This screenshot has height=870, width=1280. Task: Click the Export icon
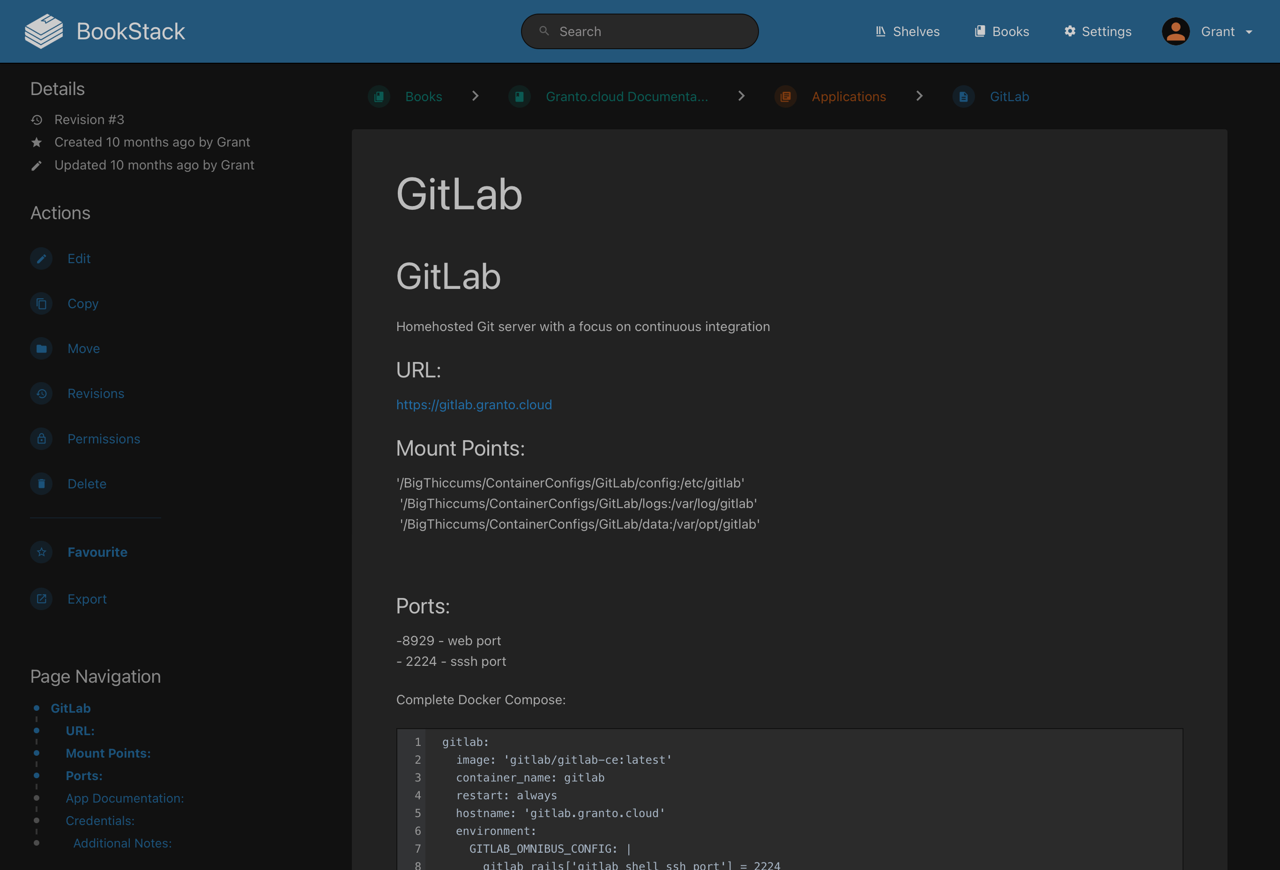(x=41, y=599)
